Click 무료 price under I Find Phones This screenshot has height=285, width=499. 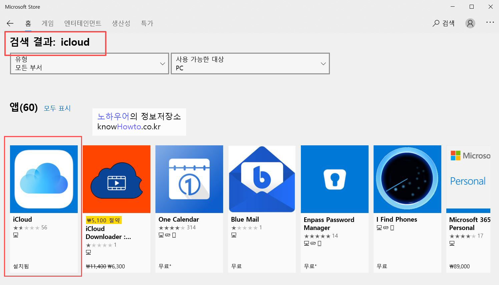(382, 266)
